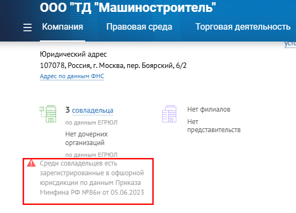Click the purple branches building icon
Image resolution: width=296 pixels, height=213 pixels.
[169, 114]
